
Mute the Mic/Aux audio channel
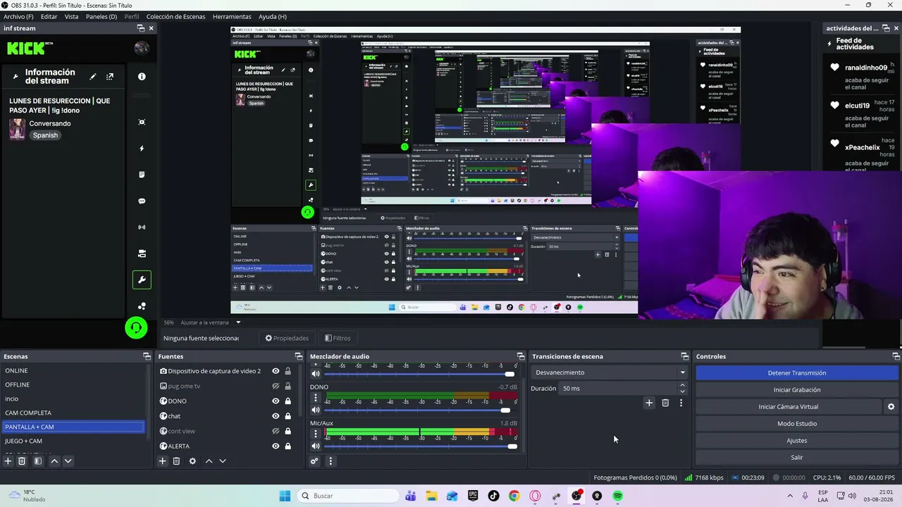(x=316, y=446)
